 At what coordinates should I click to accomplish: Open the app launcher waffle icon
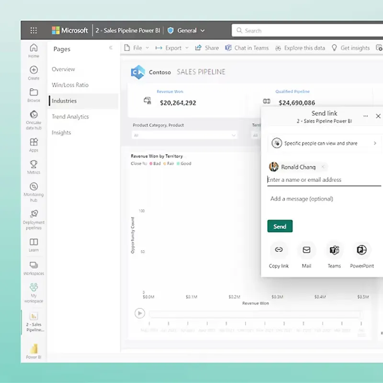click(x=34, y=30)
